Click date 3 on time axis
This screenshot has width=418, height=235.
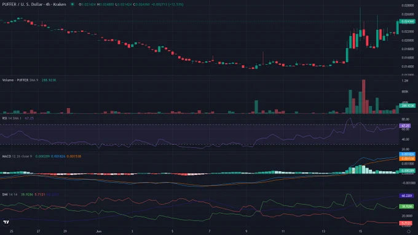click(132, 231)
